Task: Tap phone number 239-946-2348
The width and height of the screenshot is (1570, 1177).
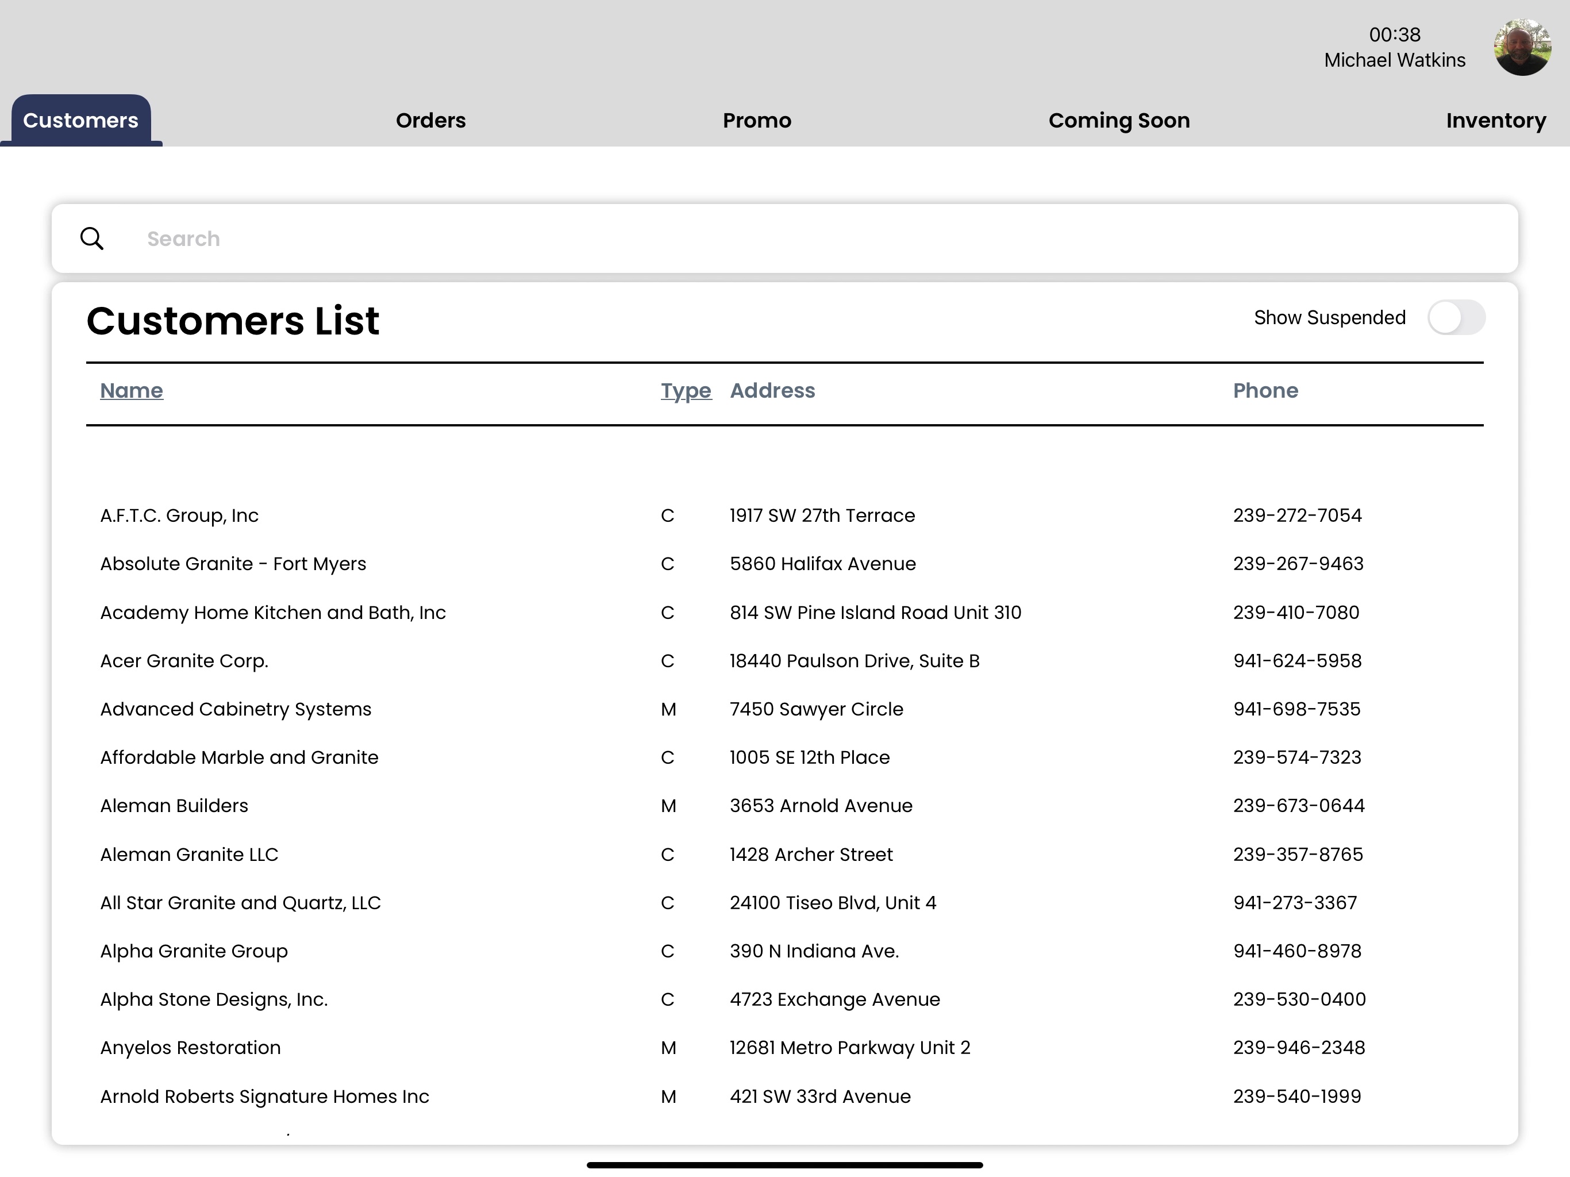Action: pos(1298,1048)
